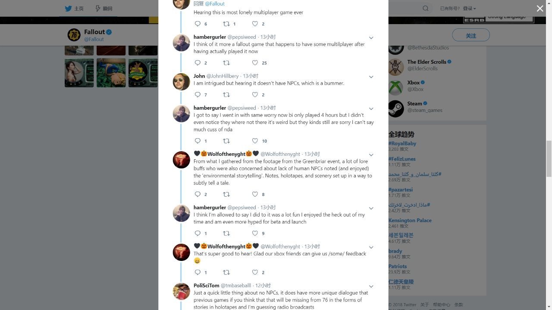
Task: Open dropdown chevron on PoliSciTom's tweet
Action: [x=371, y=286]
